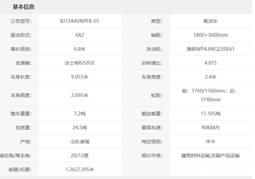Viewport: 255px width, 179px height.
Task: Click the total mass value 24.5吨
Action: tap(79, 128)
